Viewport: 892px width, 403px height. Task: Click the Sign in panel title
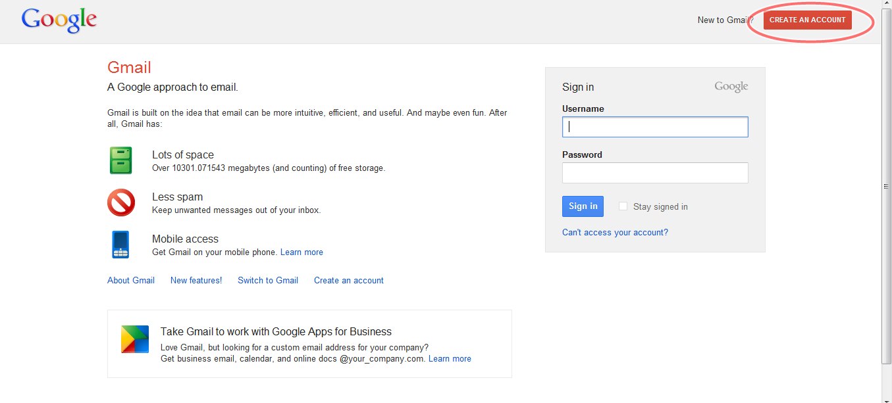(x=578, y=87)
